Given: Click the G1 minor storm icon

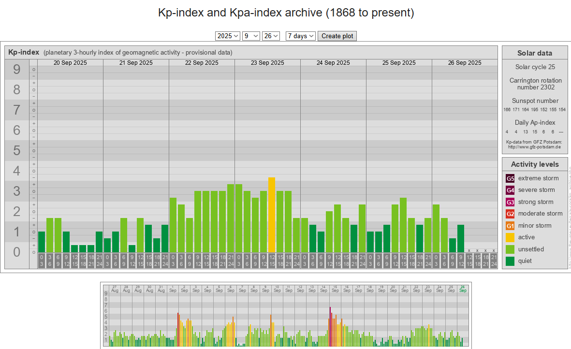Looking at the screenshot, I should (510, 226).
